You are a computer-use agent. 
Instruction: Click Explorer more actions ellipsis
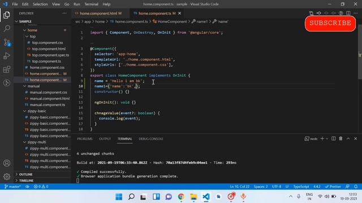(x=64, y=14)
